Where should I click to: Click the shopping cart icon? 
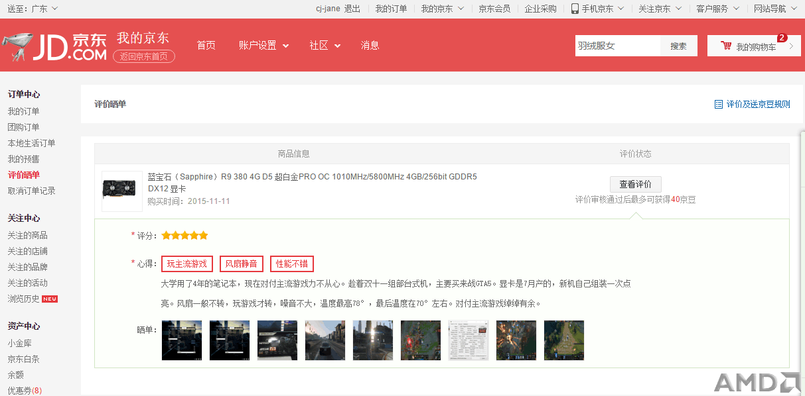click(x=726, y=46)
